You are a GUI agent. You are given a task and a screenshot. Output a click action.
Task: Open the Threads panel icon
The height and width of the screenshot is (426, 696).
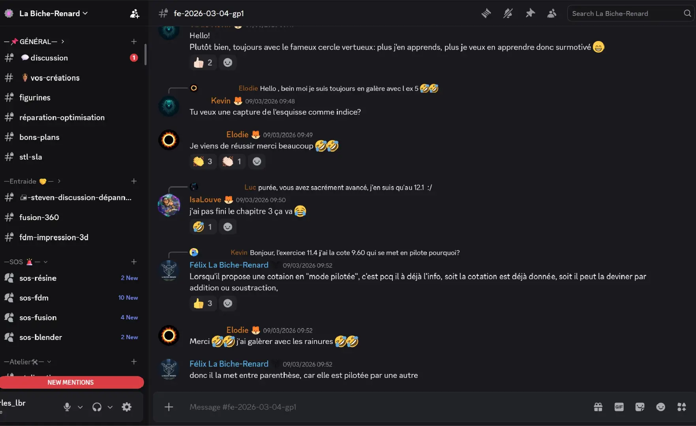pos(486,13)
